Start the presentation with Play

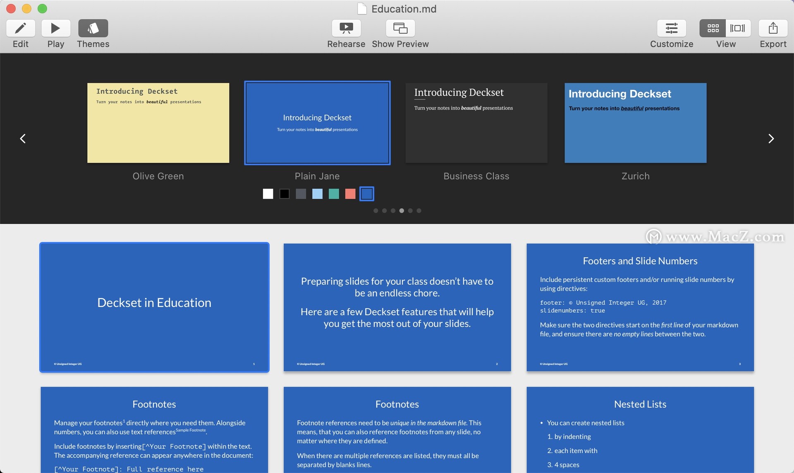pos(56,28)
